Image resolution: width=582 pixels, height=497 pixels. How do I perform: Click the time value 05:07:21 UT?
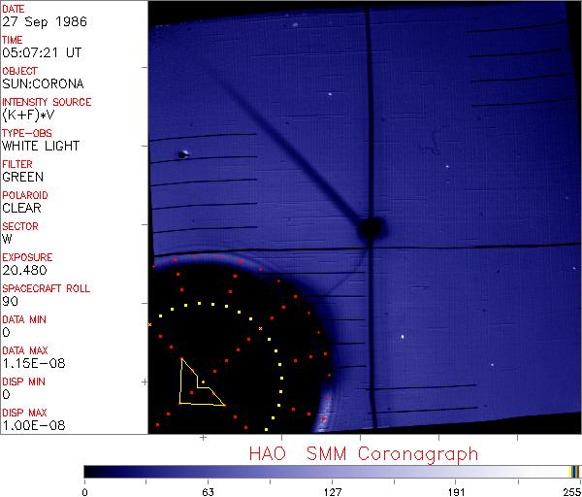point(42,53)
